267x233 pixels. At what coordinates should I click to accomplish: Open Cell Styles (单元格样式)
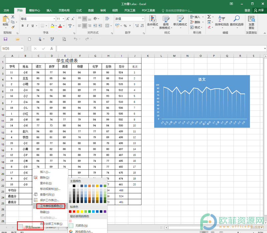(x=180, y=22)
